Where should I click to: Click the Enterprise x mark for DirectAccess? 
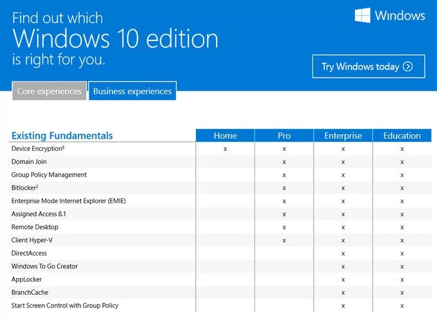(x=343, y=254)
